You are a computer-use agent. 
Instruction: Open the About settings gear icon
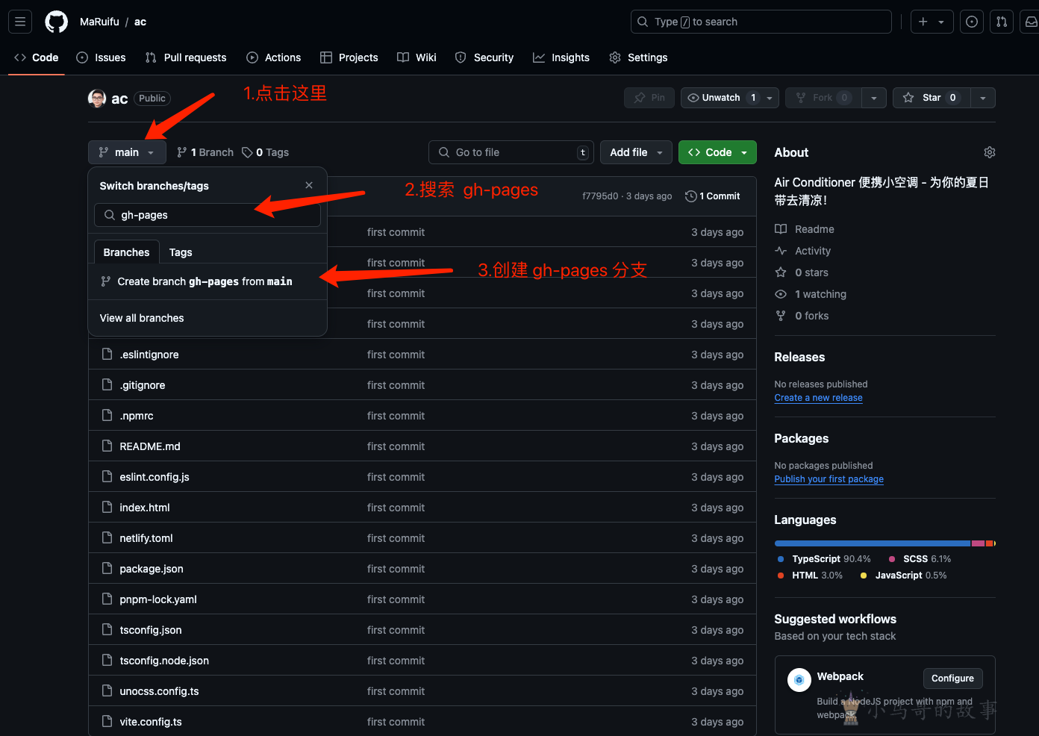[989, 152]
